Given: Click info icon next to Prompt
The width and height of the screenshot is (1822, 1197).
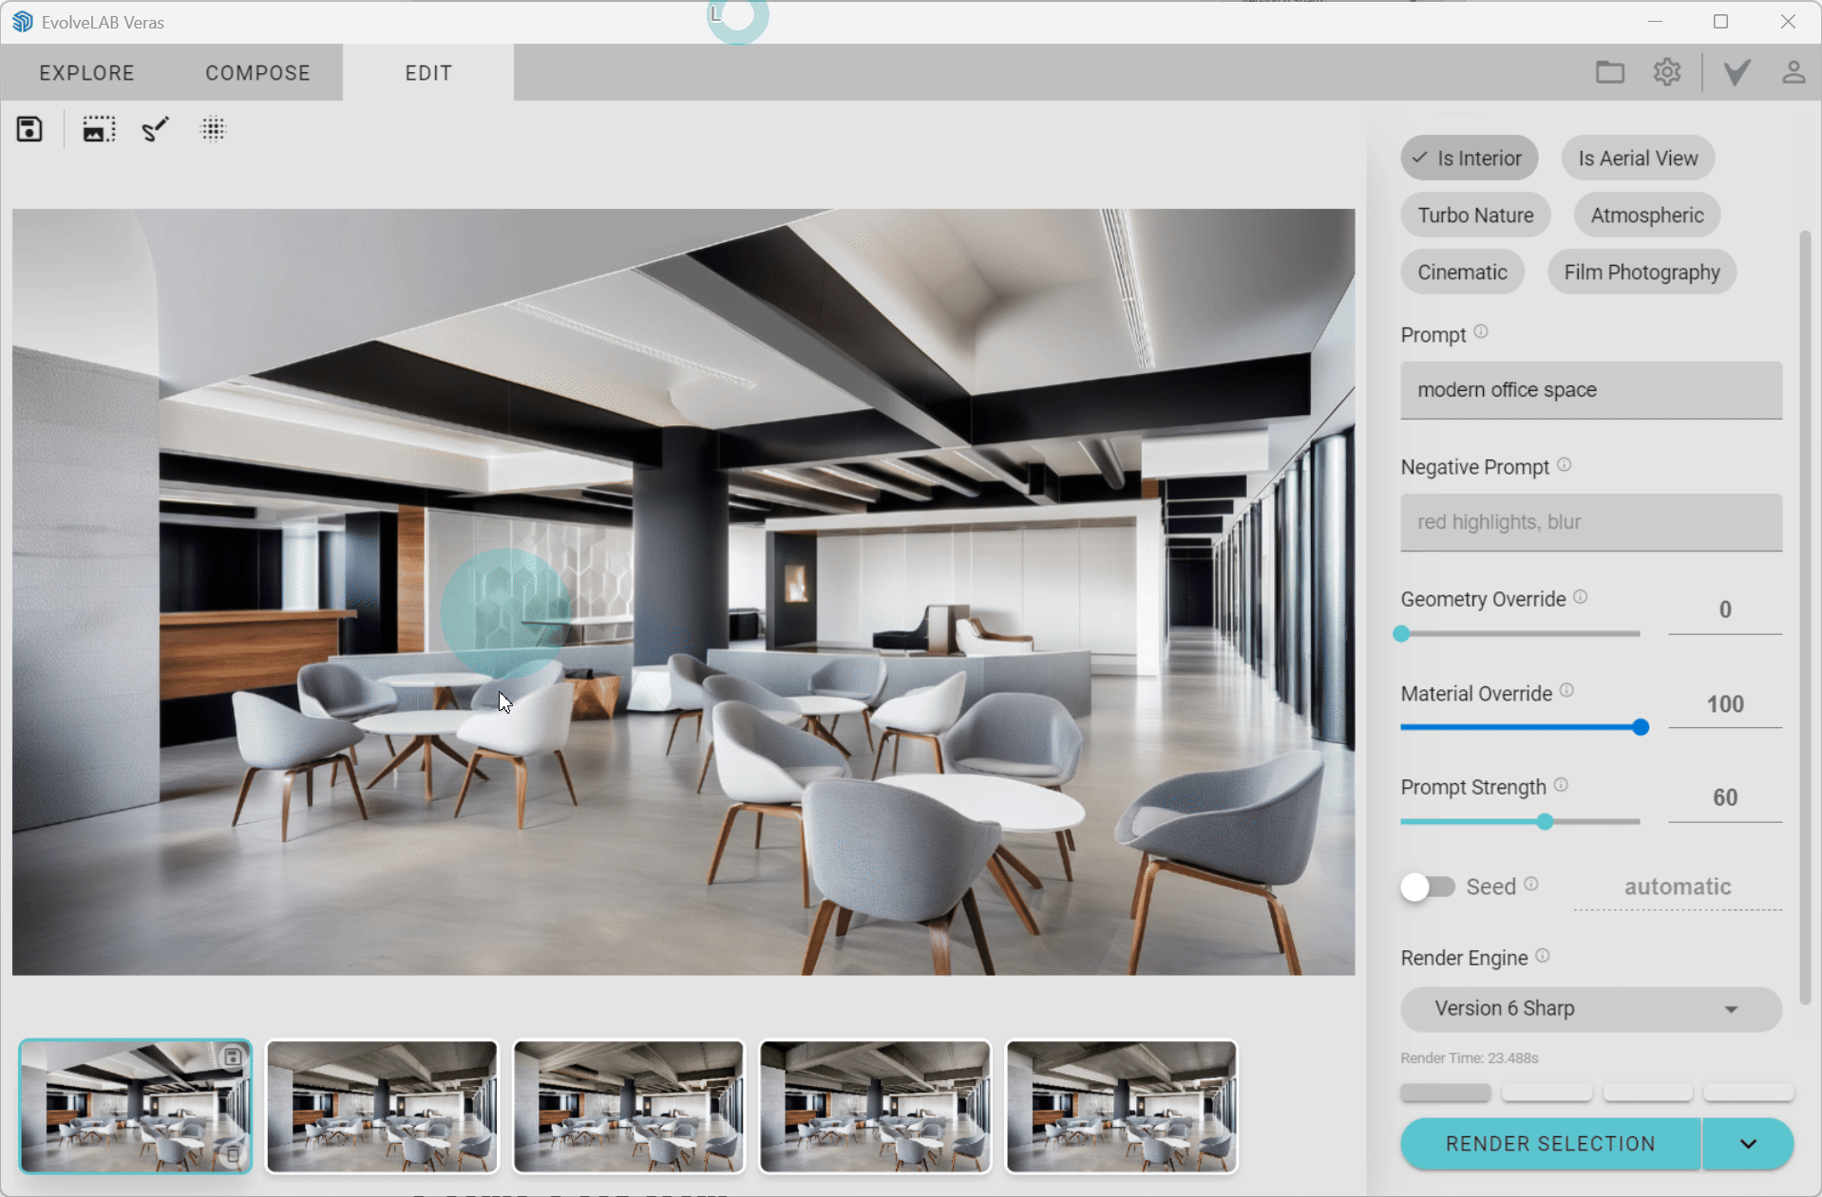Looking at the screenshot, I should point(1481,332).
